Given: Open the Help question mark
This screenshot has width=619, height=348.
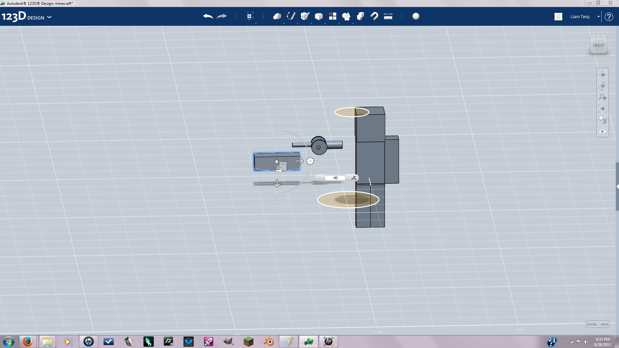Looking at the screenshot, I should click(x=609, y=16).
